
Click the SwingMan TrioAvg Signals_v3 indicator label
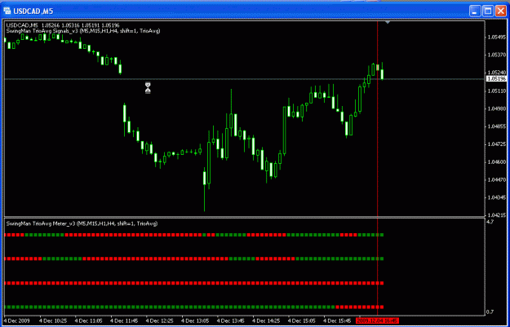click(x=83, y=31)
